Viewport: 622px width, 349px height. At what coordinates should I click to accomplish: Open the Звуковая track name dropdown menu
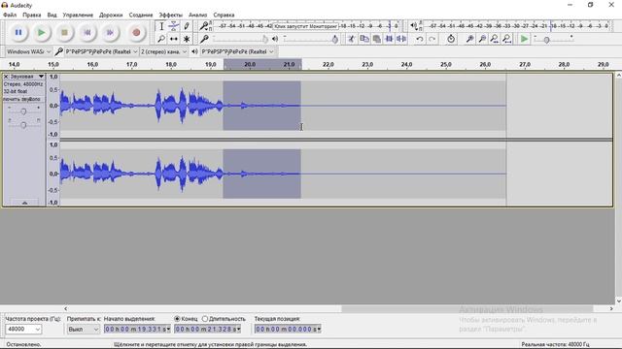coord(27,77)
